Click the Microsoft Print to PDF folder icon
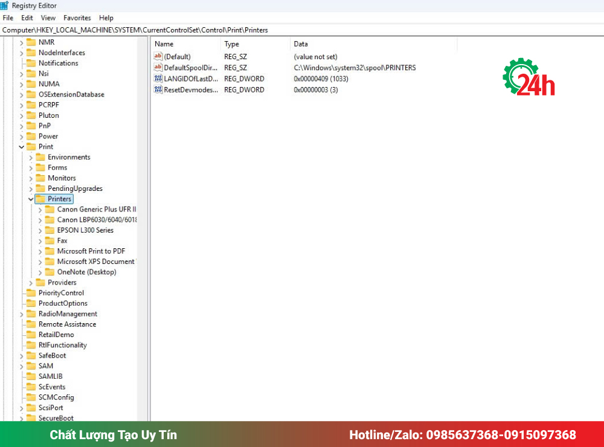The height and width of the screenshot is (447, 604). [50, 251]
